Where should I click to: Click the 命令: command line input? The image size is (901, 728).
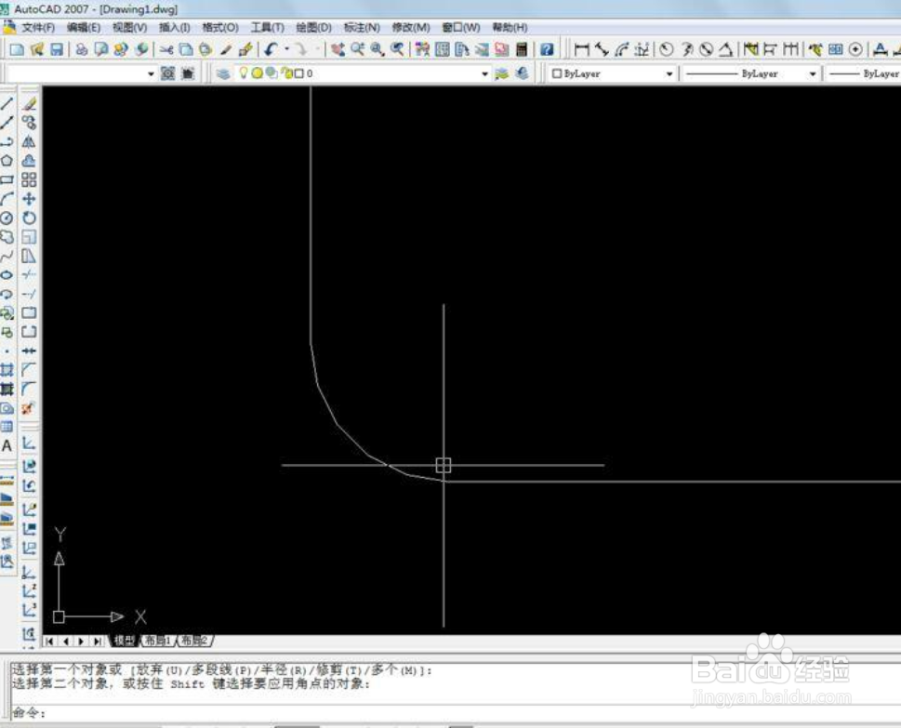[457, 712]
